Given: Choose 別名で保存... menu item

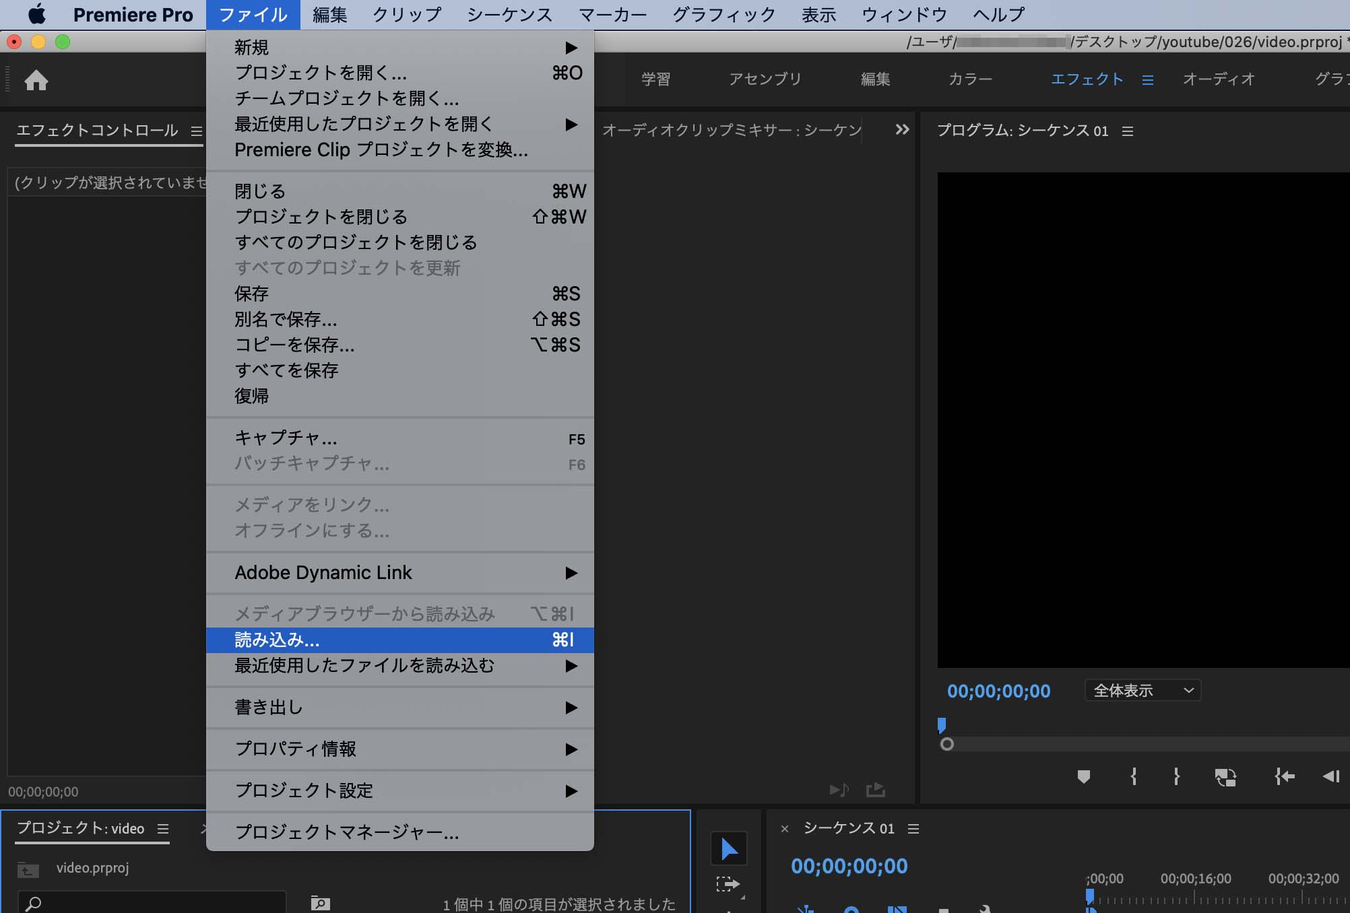Looking at the screenshot, I should (400, 319).
